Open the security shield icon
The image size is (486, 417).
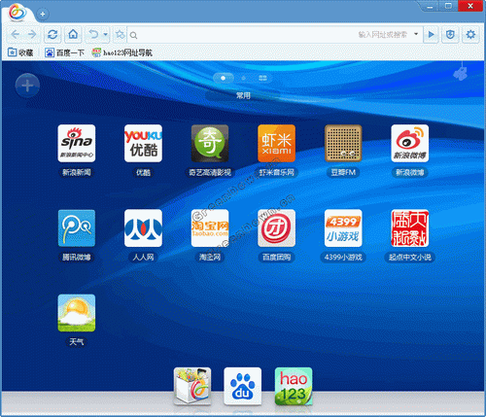[450, 34]
